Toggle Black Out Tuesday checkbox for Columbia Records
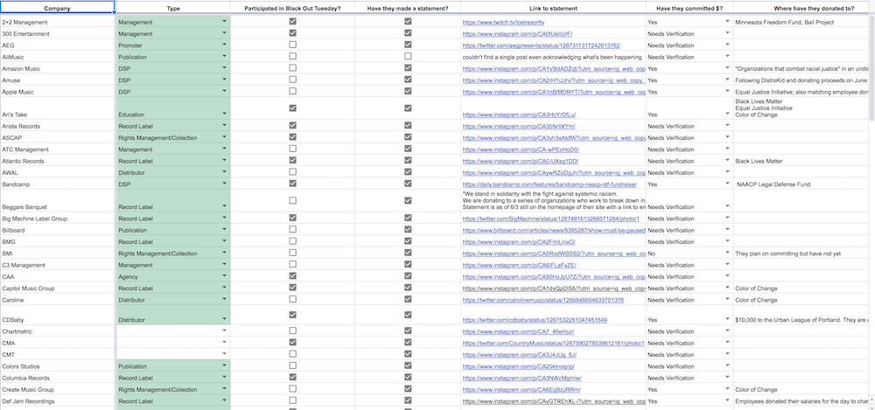 292,378
